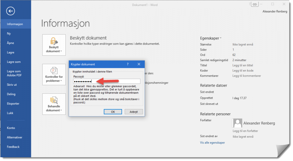Screen dimensions: 293x161
Task: Click the ribbon display options icon in title bar
Action: [x=255, y=4]
